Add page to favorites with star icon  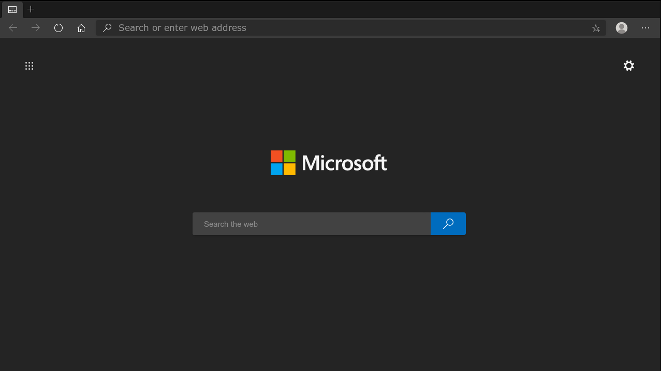pos(596,28)
